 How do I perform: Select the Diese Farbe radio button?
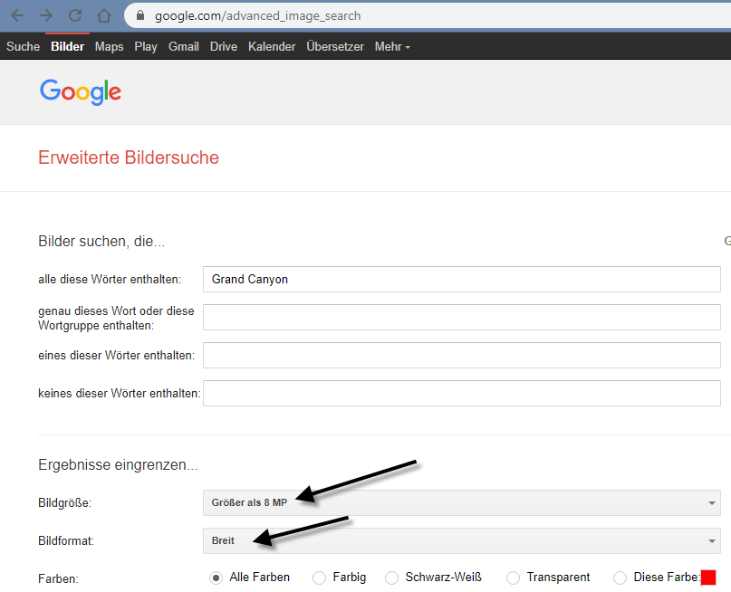[x=620, y=578]
